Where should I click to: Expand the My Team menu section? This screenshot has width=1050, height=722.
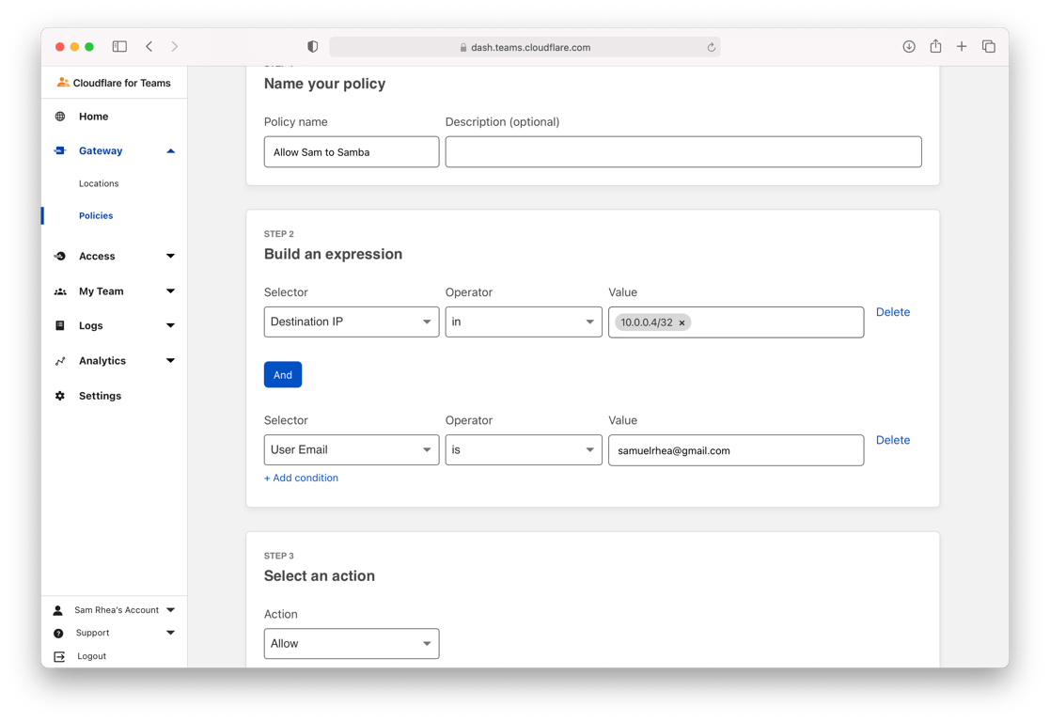tap(171, 291)
